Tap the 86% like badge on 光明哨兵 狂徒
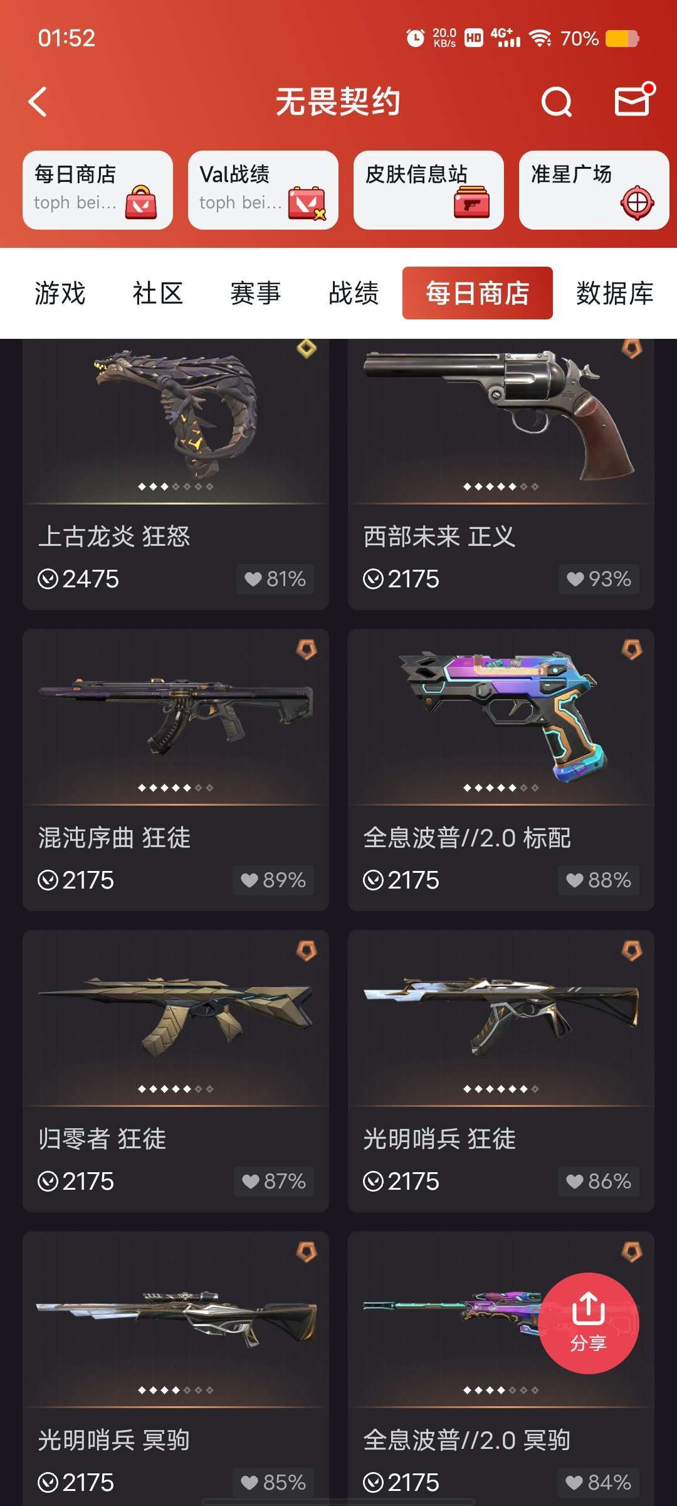Screen dimensions: 677x1506 pyautogui.click(x=599, y=1181)
